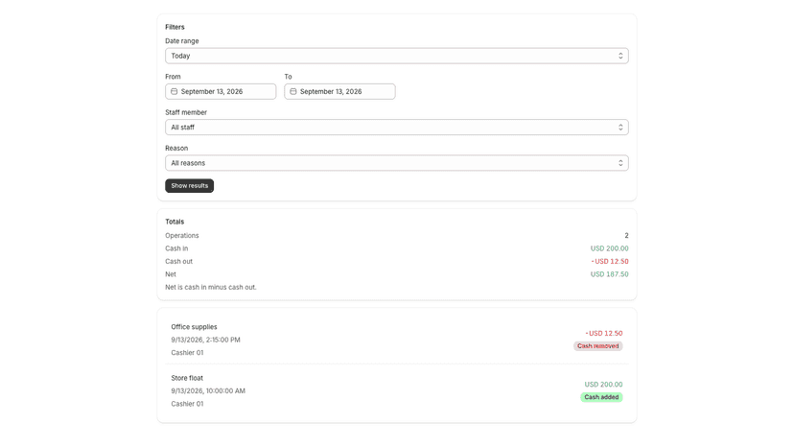Screen dimensions: 794x447
Task: Click Office supplies amount -USD 12.50
Action: point(604,334)
